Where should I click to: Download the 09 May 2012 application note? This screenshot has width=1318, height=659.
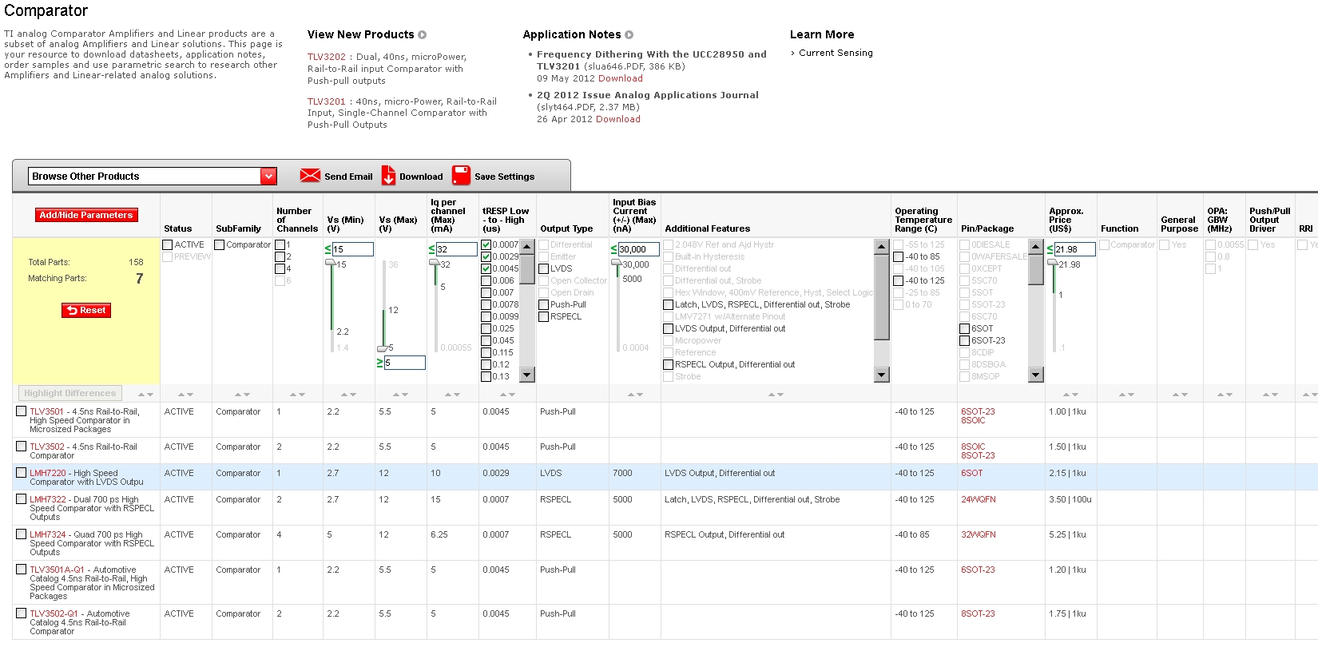(x=621, y=78)
